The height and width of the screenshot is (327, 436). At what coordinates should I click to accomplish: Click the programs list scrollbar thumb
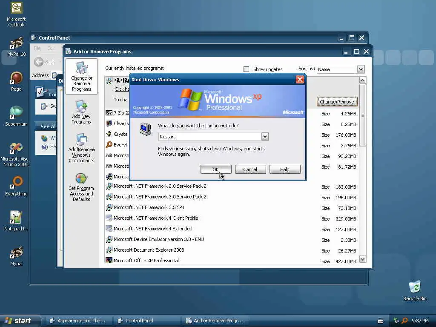point(363,115)
